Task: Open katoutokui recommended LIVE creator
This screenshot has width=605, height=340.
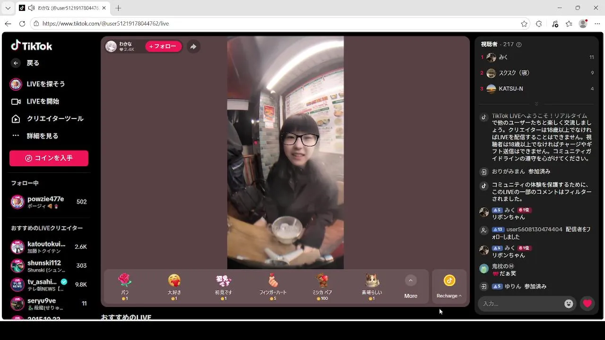Action: pos(49,247)
